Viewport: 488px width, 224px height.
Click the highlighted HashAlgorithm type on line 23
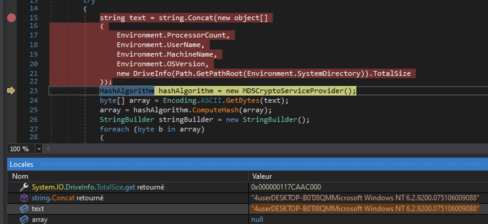click(127, 91)
